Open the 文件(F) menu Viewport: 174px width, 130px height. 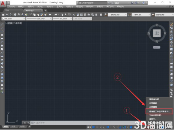point(12,7)
